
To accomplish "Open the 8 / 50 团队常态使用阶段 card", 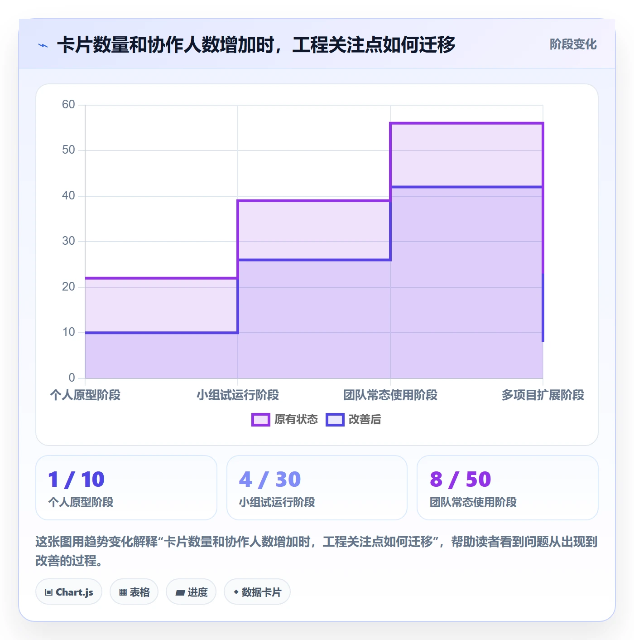I will pos(508,488).
